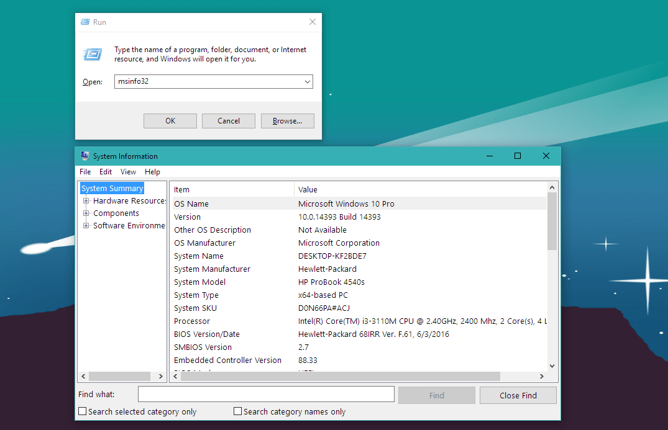Select the Components tree label
Screen dimensions: 668x430
tap(116, 213)
